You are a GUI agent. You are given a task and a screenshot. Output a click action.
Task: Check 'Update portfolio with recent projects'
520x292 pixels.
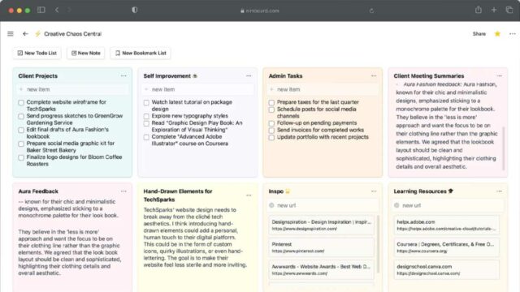point(271,137)
